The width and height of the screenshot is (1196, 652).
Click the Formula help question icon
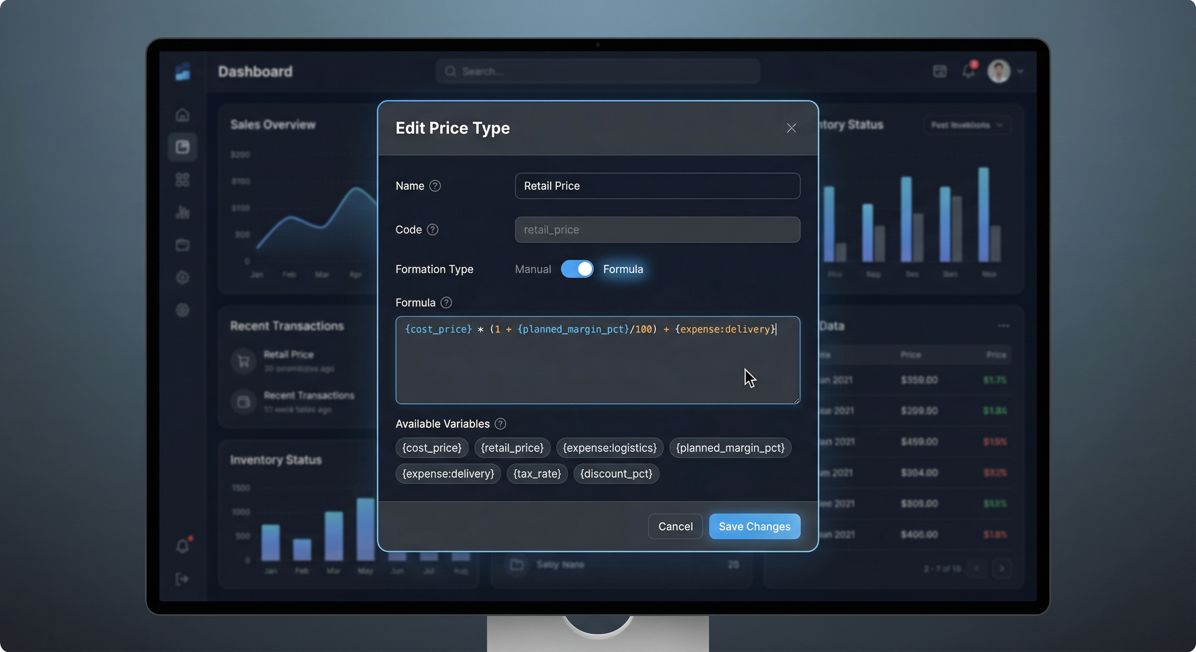[x=446, y=303]
